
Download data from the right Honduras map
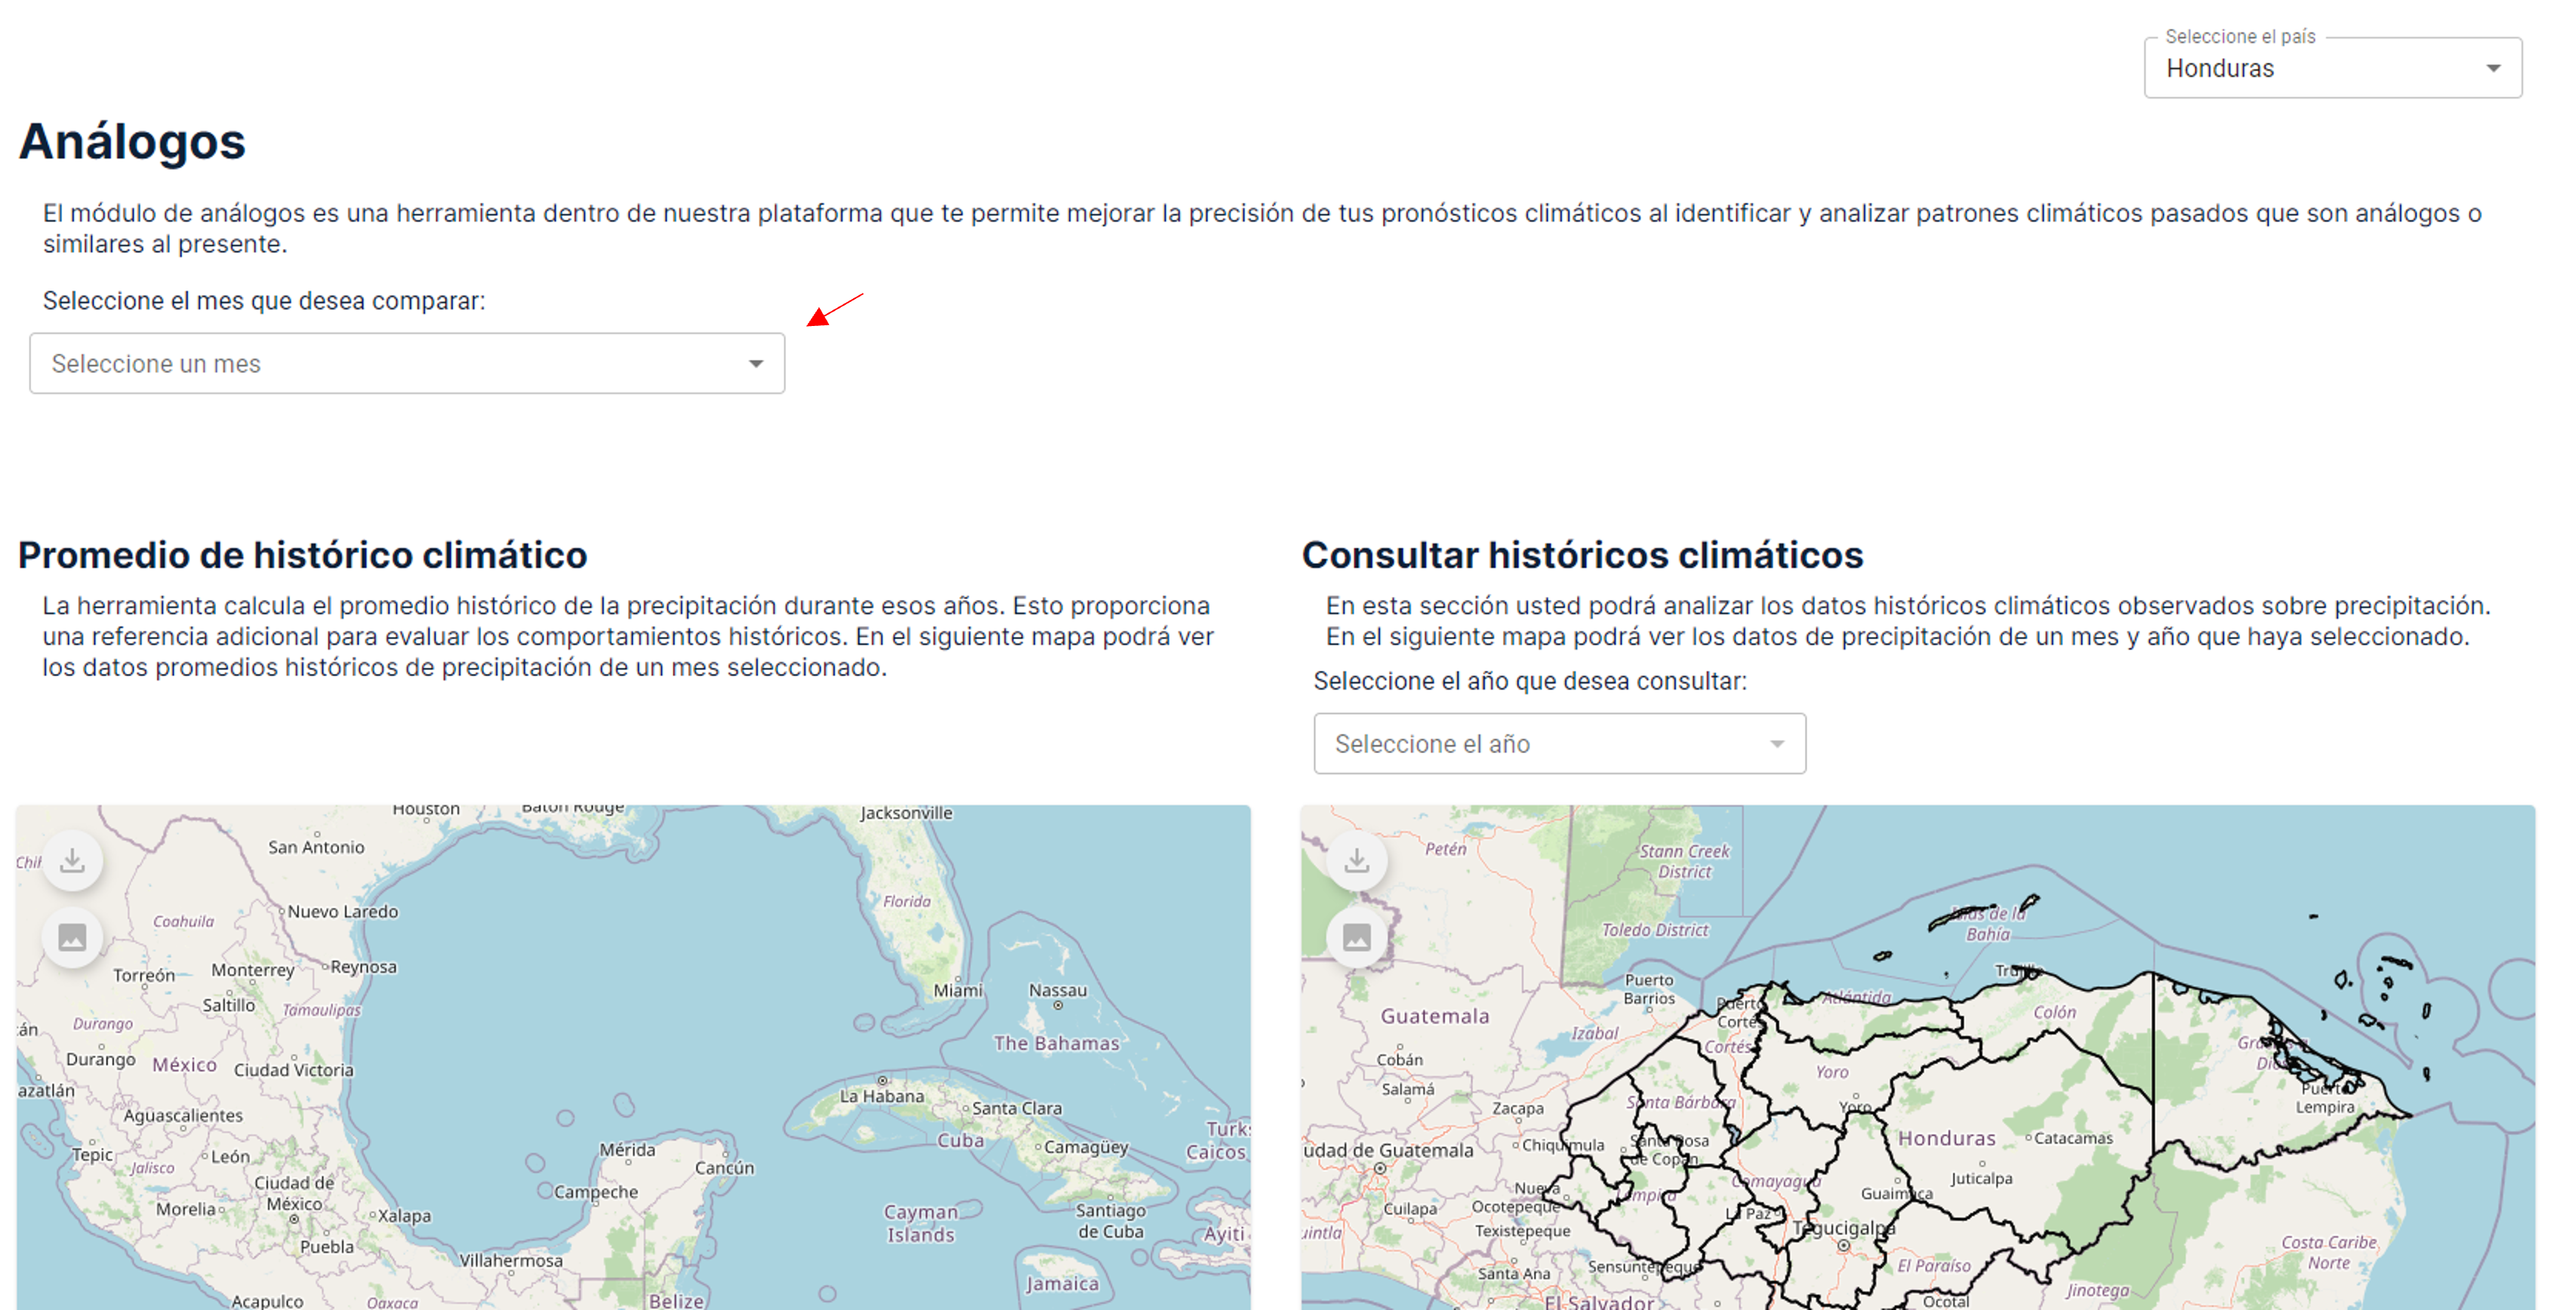coord(1357,860)
